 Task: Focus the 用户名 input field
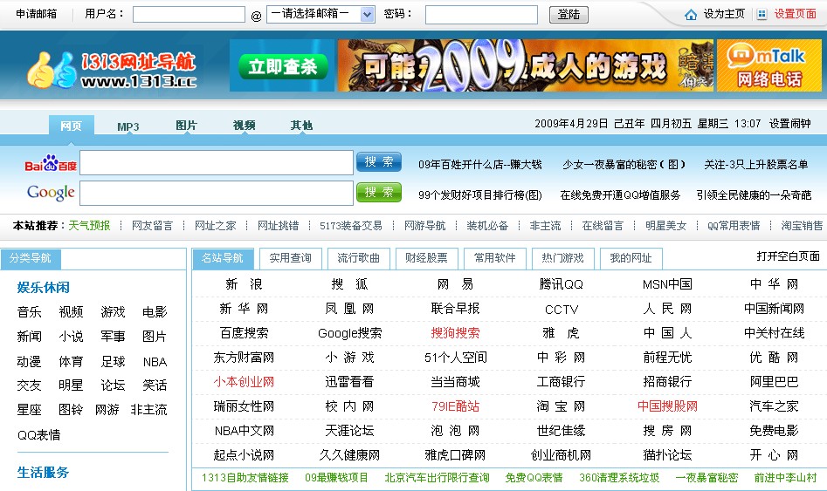(x=189, y=15)
